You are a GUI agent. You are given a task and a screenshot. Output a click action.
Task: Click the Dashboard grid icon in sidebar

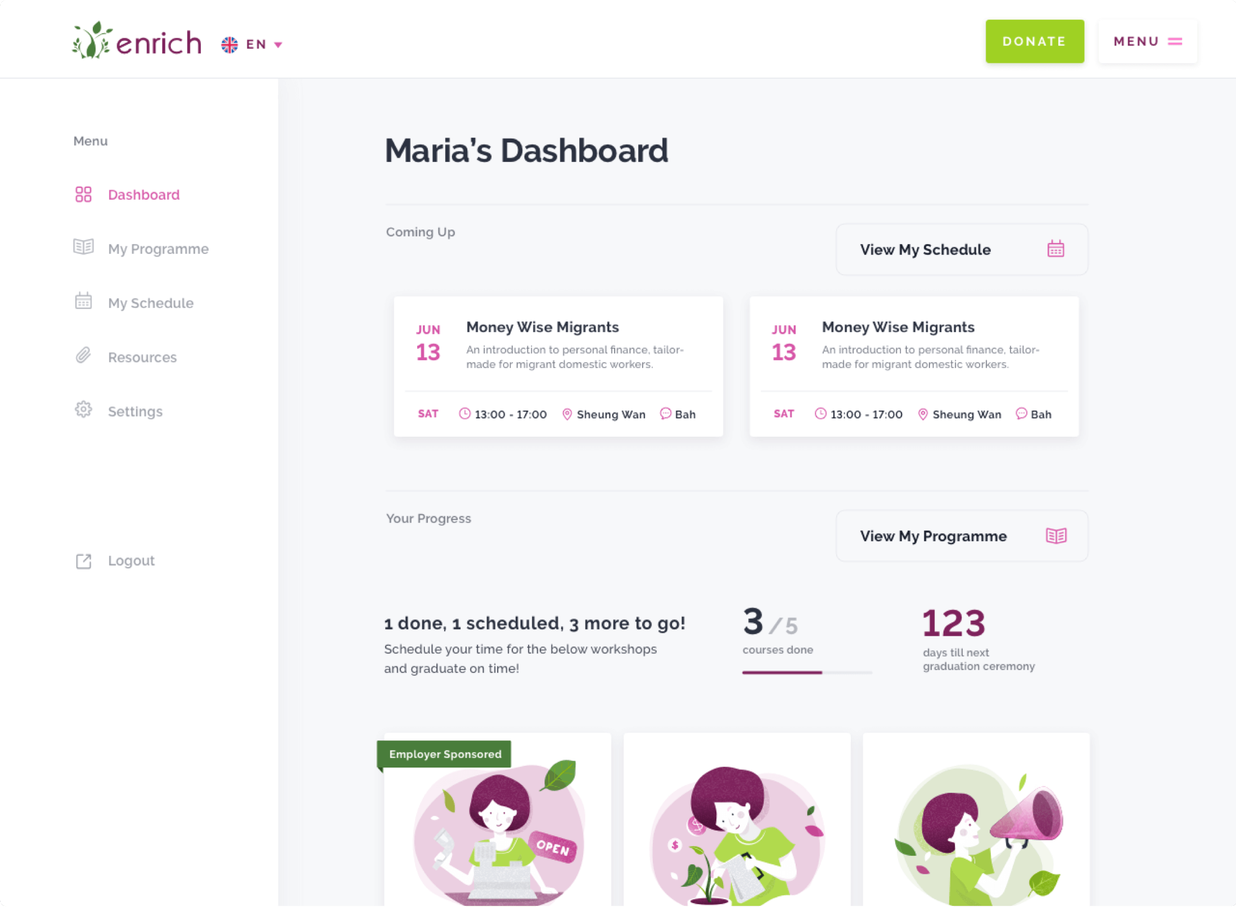pos(83,195)
